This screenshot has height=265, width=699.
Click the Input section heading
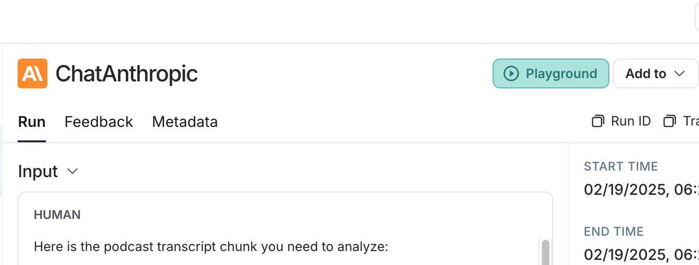click(x=38, y=172)
